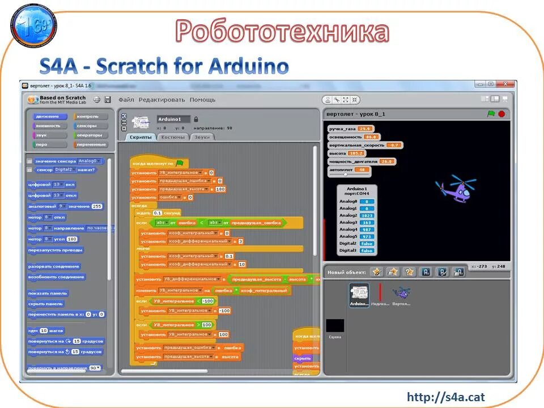Open the Analog0 sensor dropdown
This screenshot has width=544, height=408.
[x=99, y=161]
